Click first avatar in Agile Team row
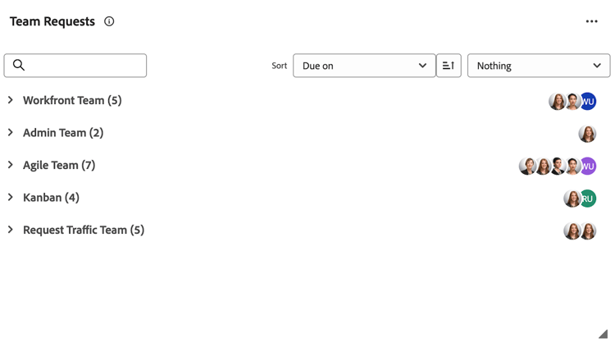Image resolution: width=615 pixels, height=347 pixels. (x=527, y=166)
